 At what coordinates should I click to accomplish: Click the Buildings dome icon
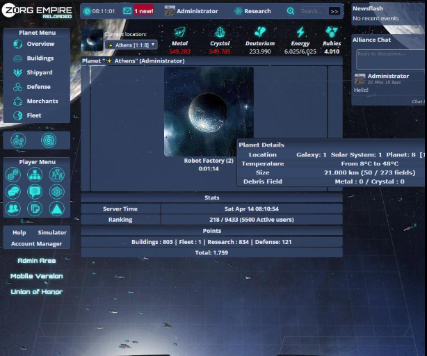(x=17, y=58)
